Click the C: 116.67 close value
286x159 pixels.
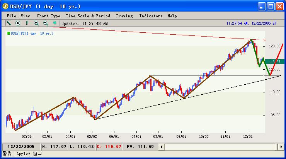pyautogui.click(x=109, y=147)
